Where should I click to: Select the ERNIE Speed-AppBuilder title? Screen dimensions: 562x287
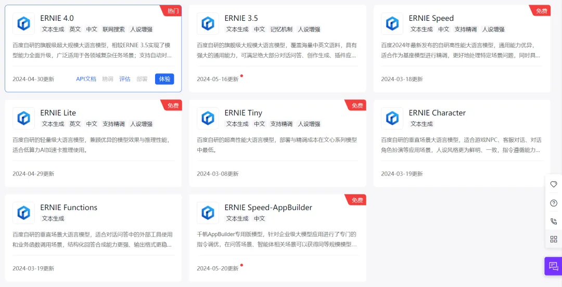(268, 207)
